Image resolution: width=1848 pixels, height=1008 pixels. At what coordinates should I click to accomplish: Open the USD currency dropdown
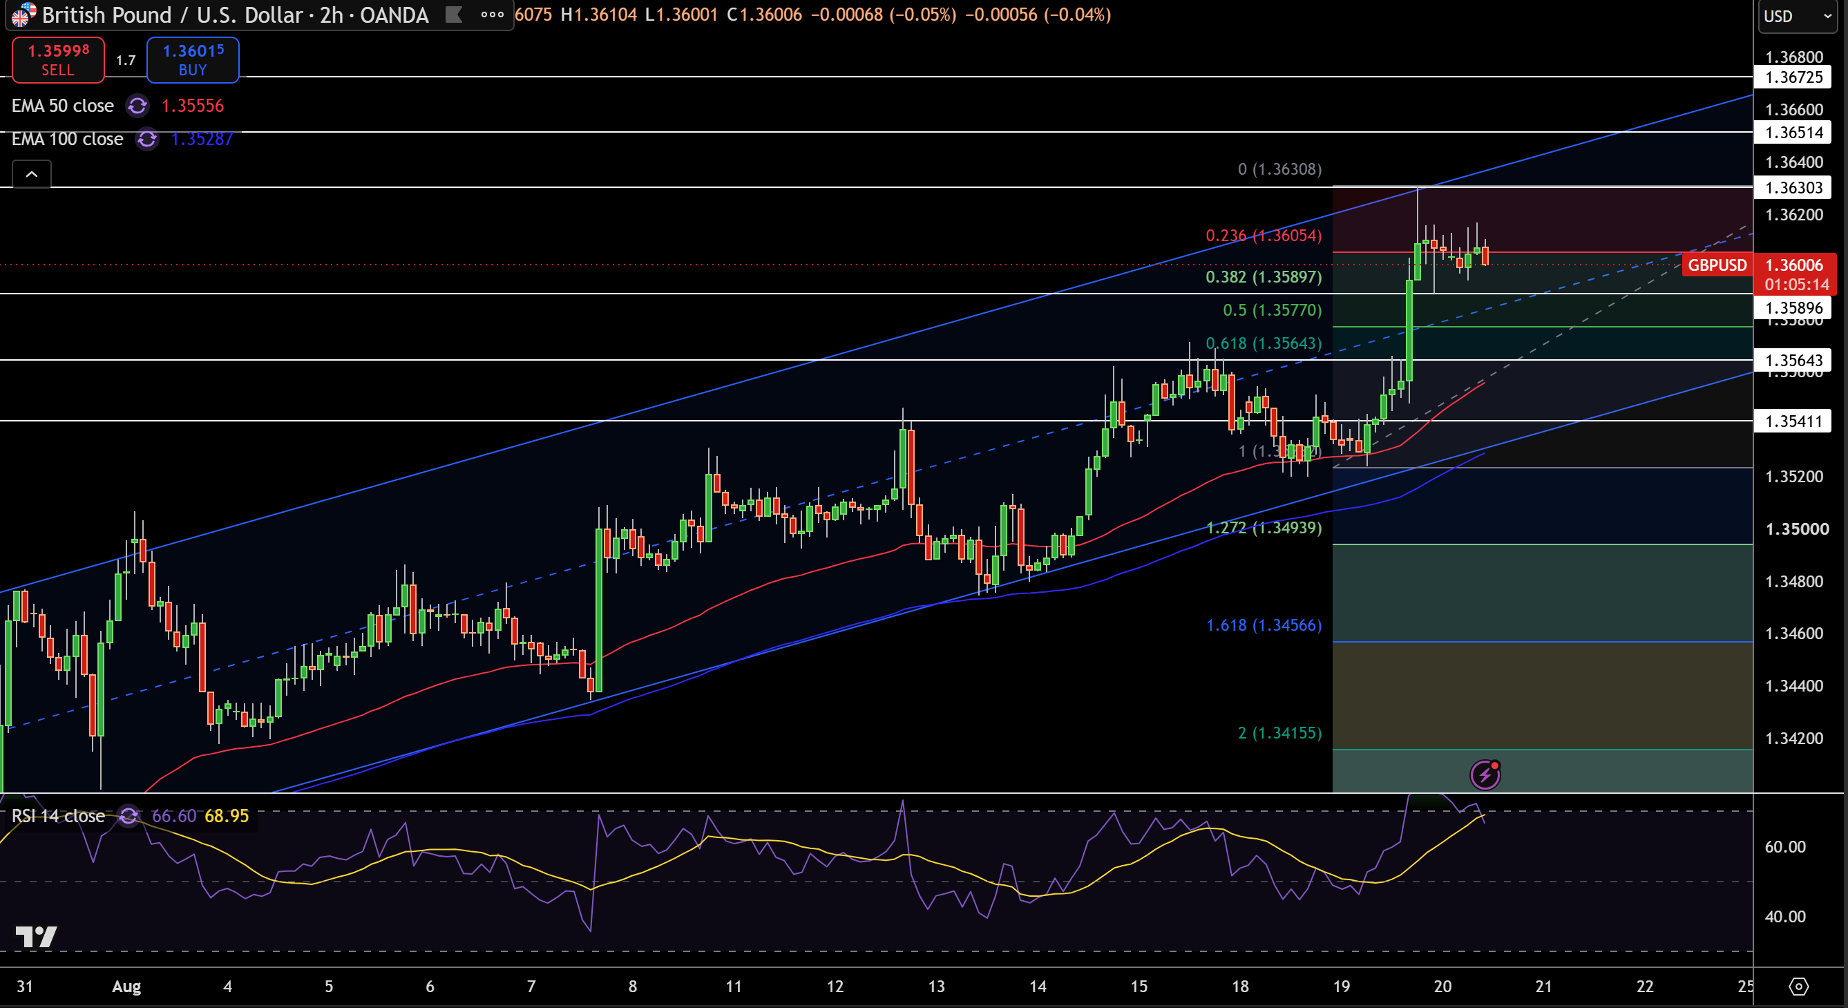click(x=1798, y=16)
